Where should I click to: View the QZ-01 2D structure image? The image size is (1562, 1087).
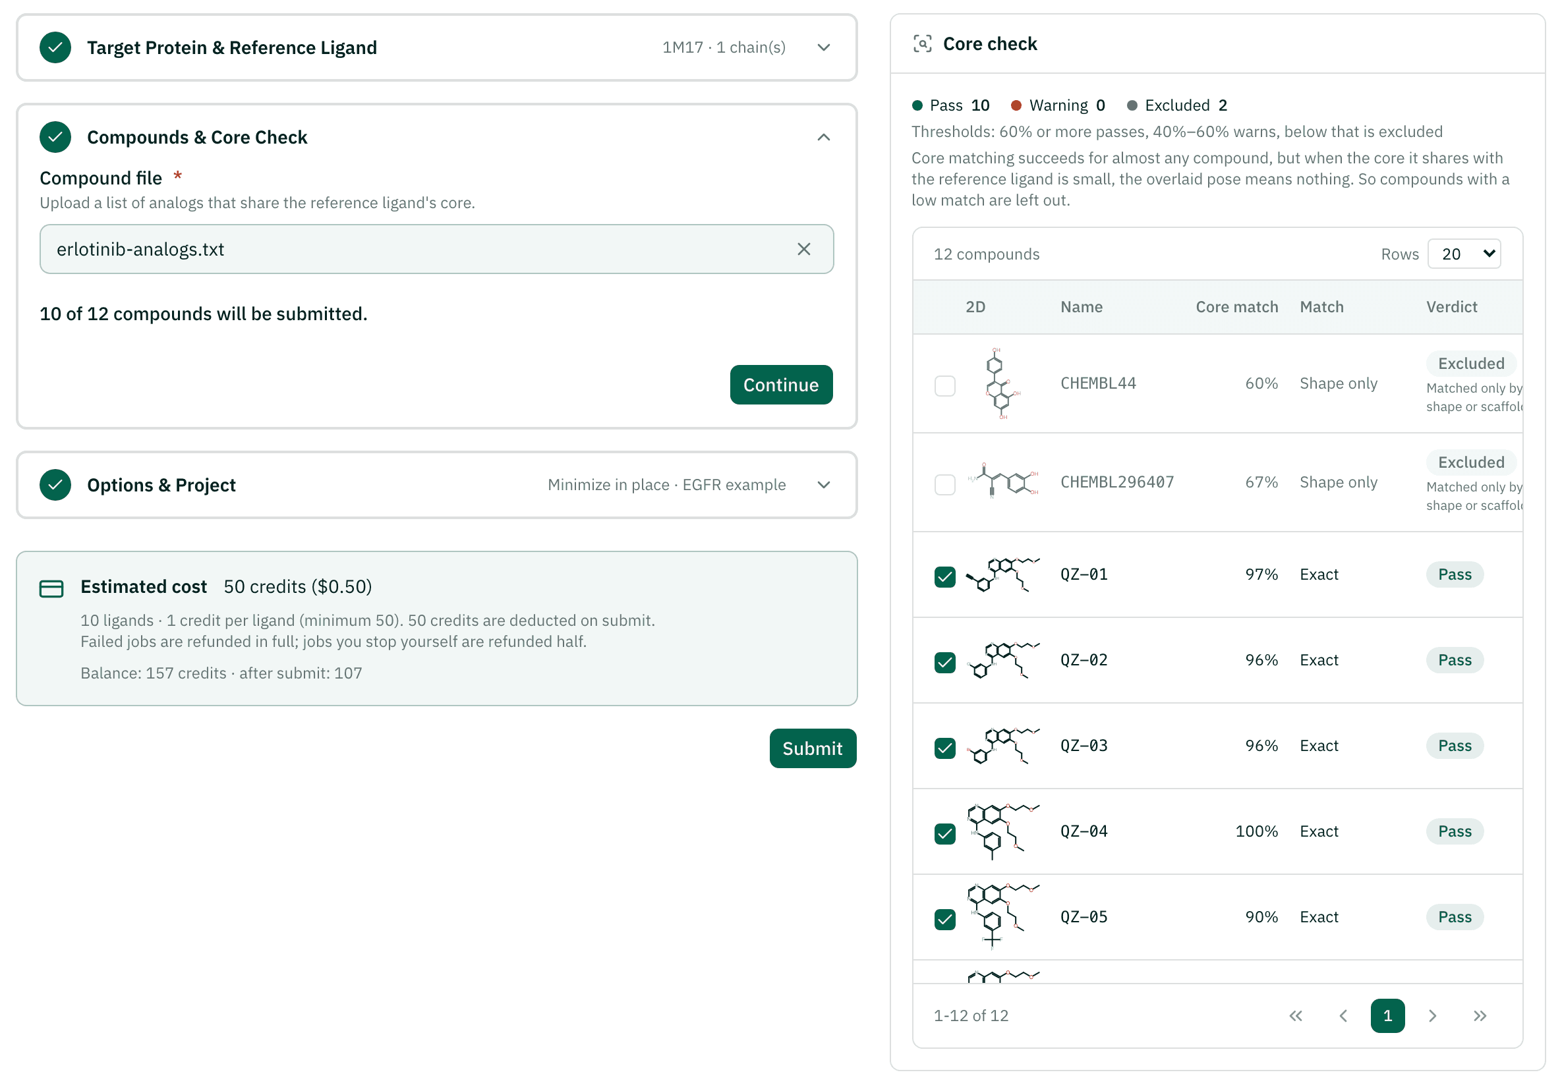tap(1003, 574)
